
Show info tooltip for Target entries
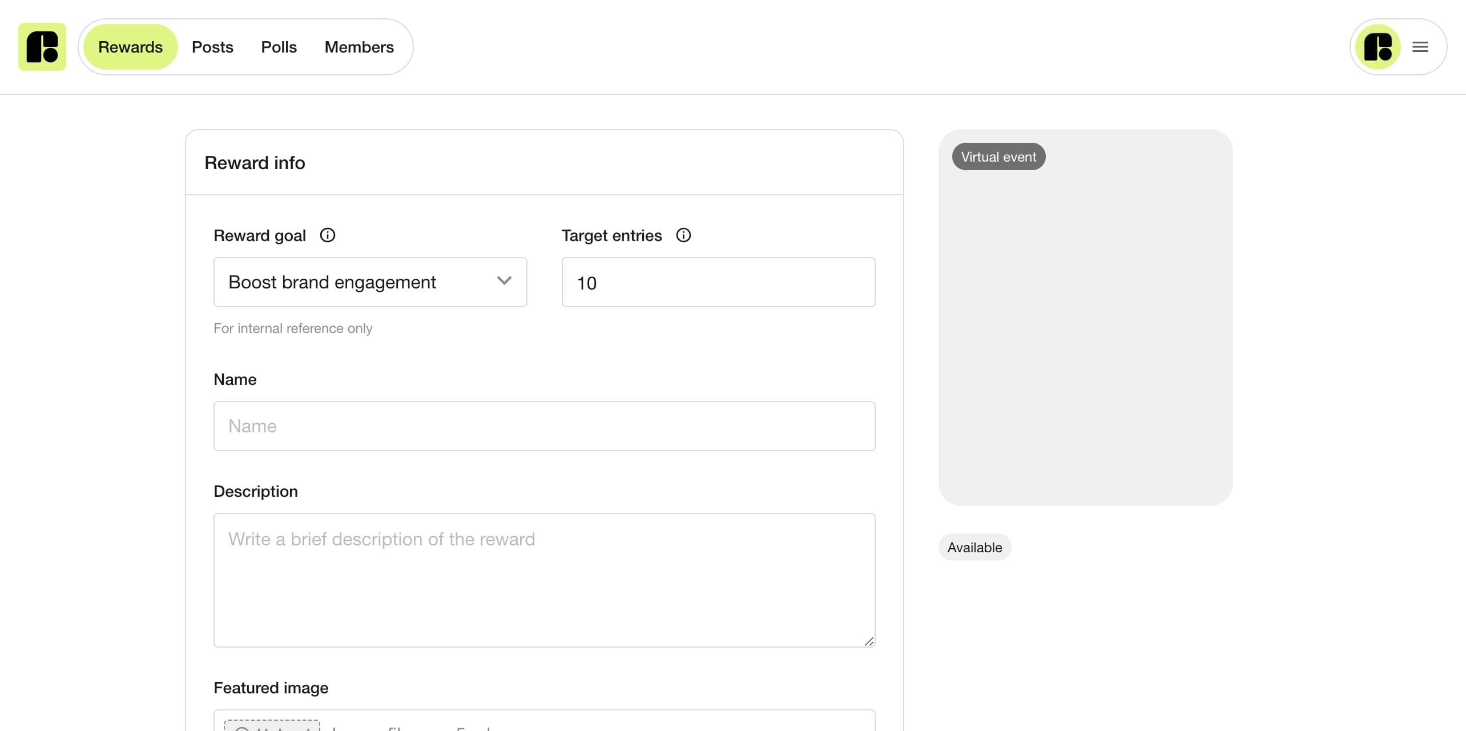(683, 235)
